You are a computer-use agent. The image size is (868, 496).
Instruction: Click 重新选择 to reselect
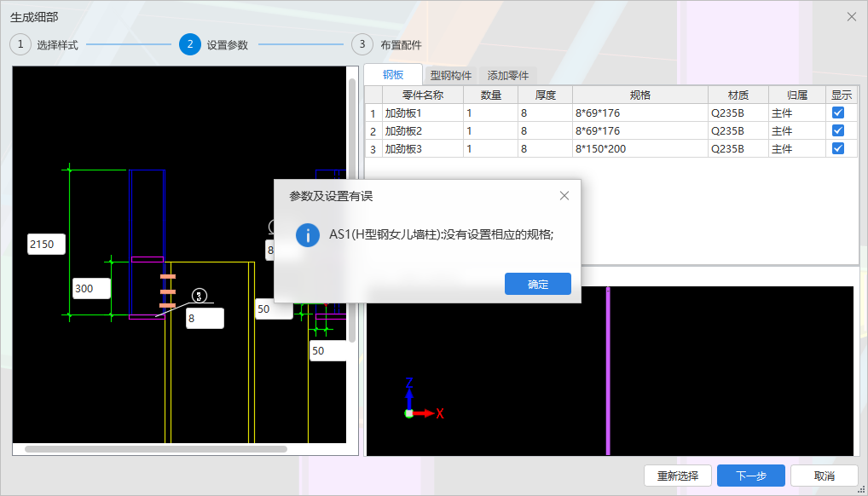[x=677, y=476]
